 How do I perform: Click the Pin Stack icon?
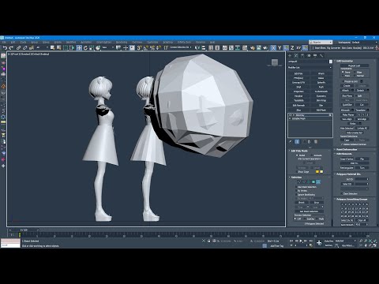(x=291, y=141)
